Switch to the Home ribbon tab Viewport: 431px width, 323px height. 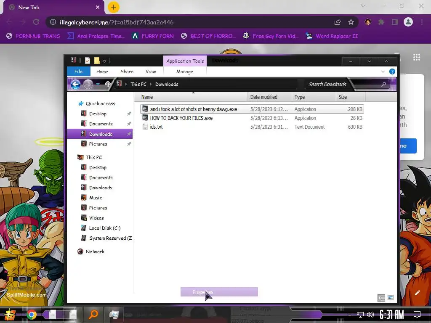pyautogui.click(x=102, y=71)
